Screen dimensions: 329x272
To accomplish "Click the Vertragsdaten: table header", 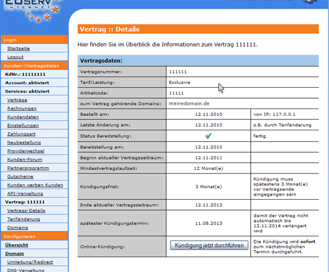I will click(101, 61).
